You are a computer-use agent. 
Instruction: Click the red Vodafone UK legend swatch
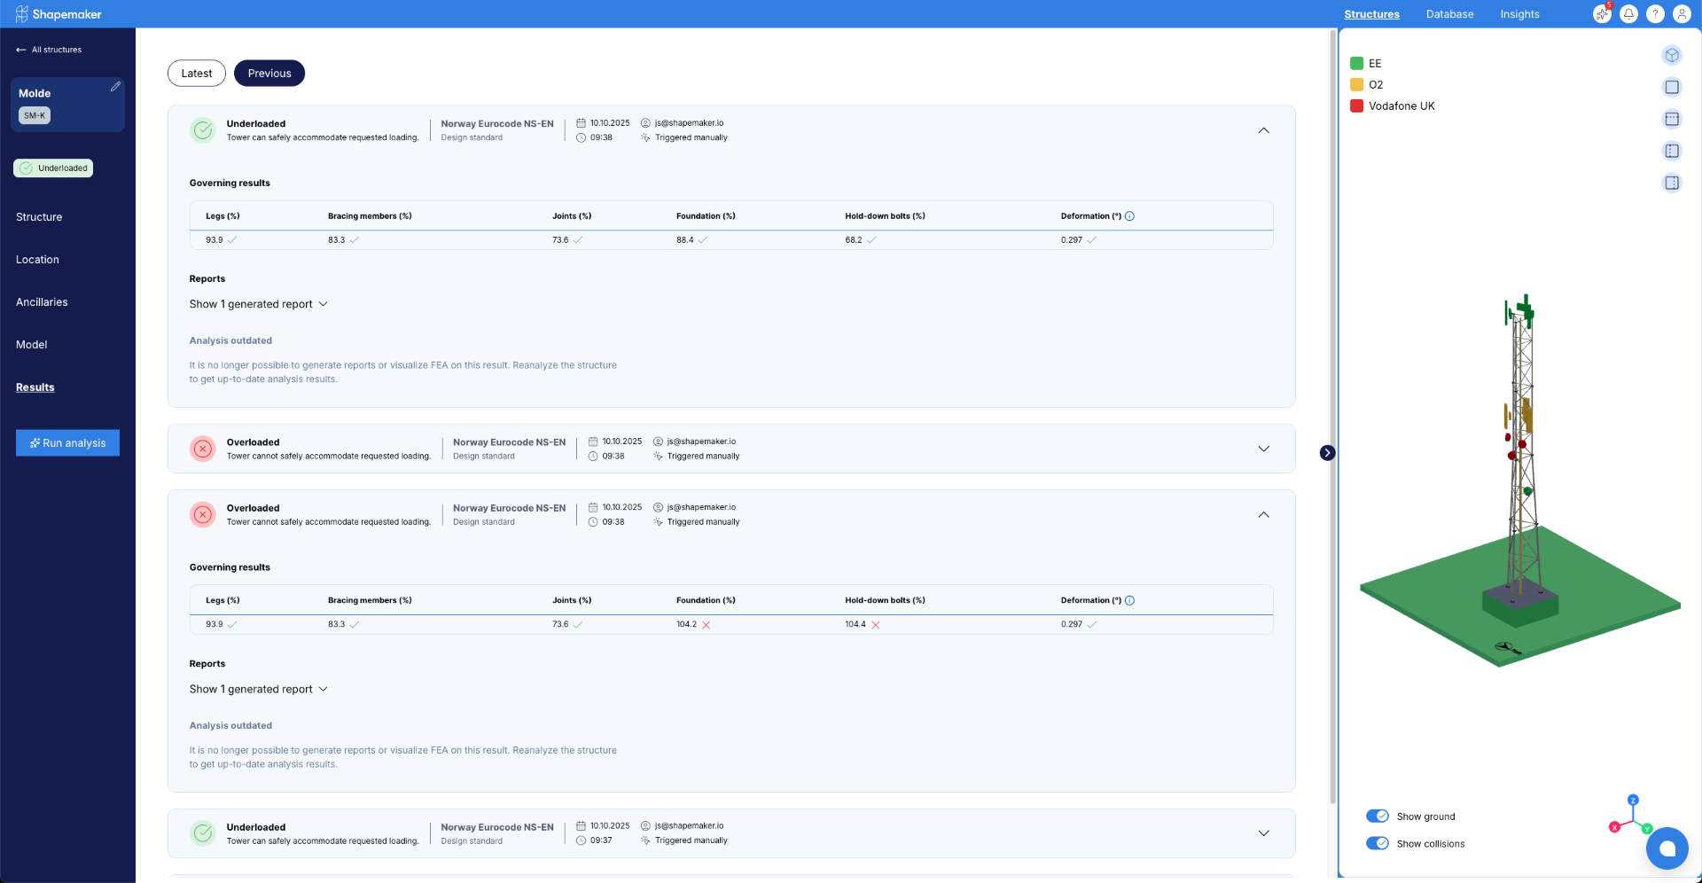click(x=1356, y=105)
